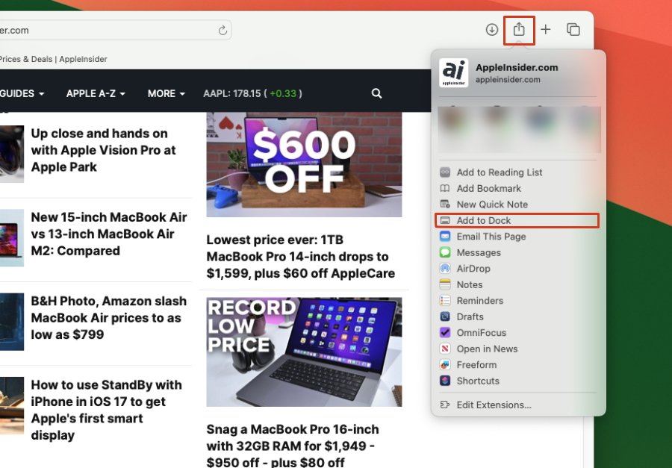
Task: Open the MORE dropdown in navbar
Action: (166, 93)
